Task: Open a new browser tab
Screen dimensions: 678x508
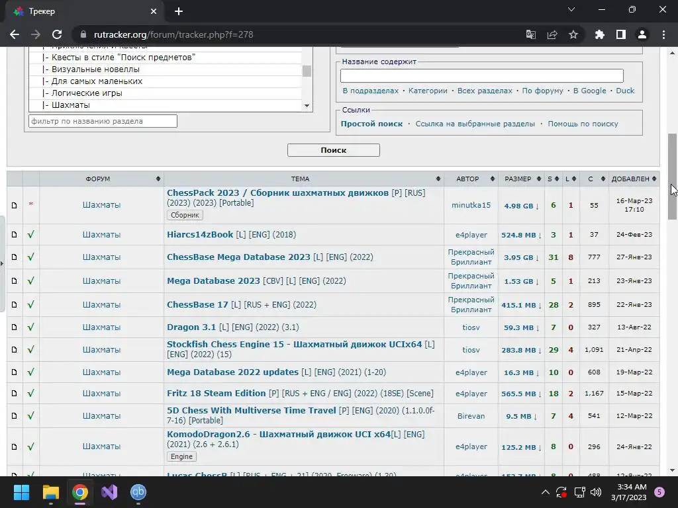Action: click(179, 11)
